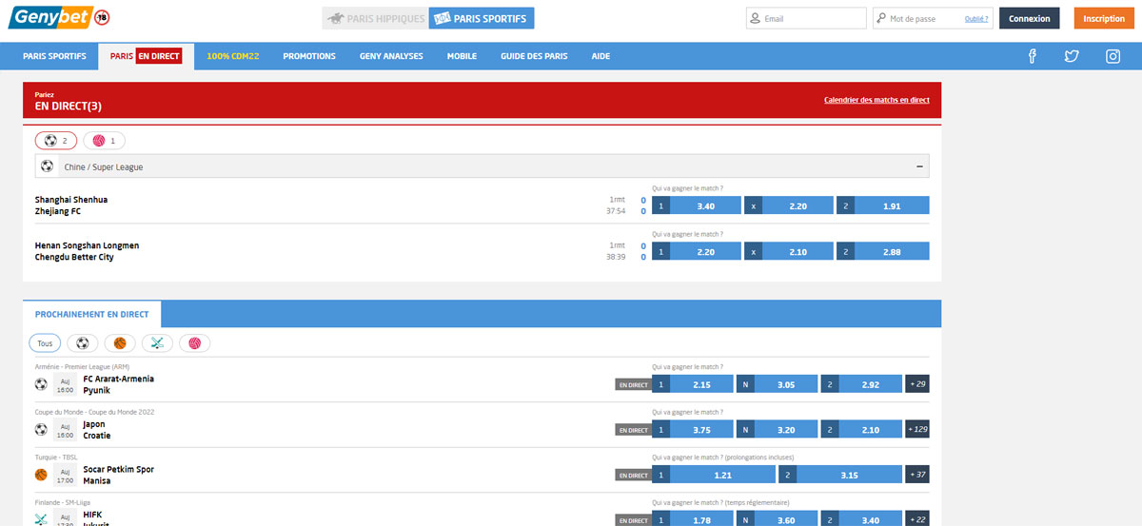Open Calendrier des matchs en direct link
The height and width of the screenshot is (526, 1142).
click(876, 100)
